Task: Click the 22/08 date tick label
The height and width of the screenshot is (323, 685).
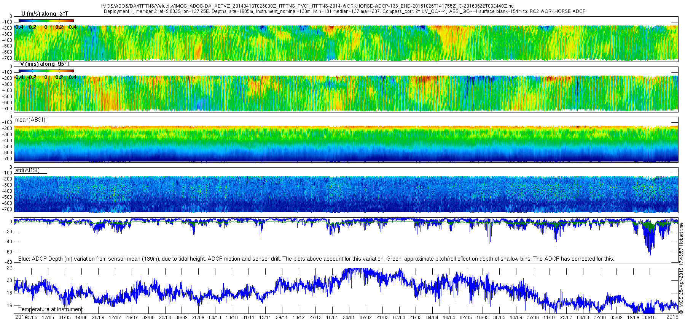Action: 600,318
